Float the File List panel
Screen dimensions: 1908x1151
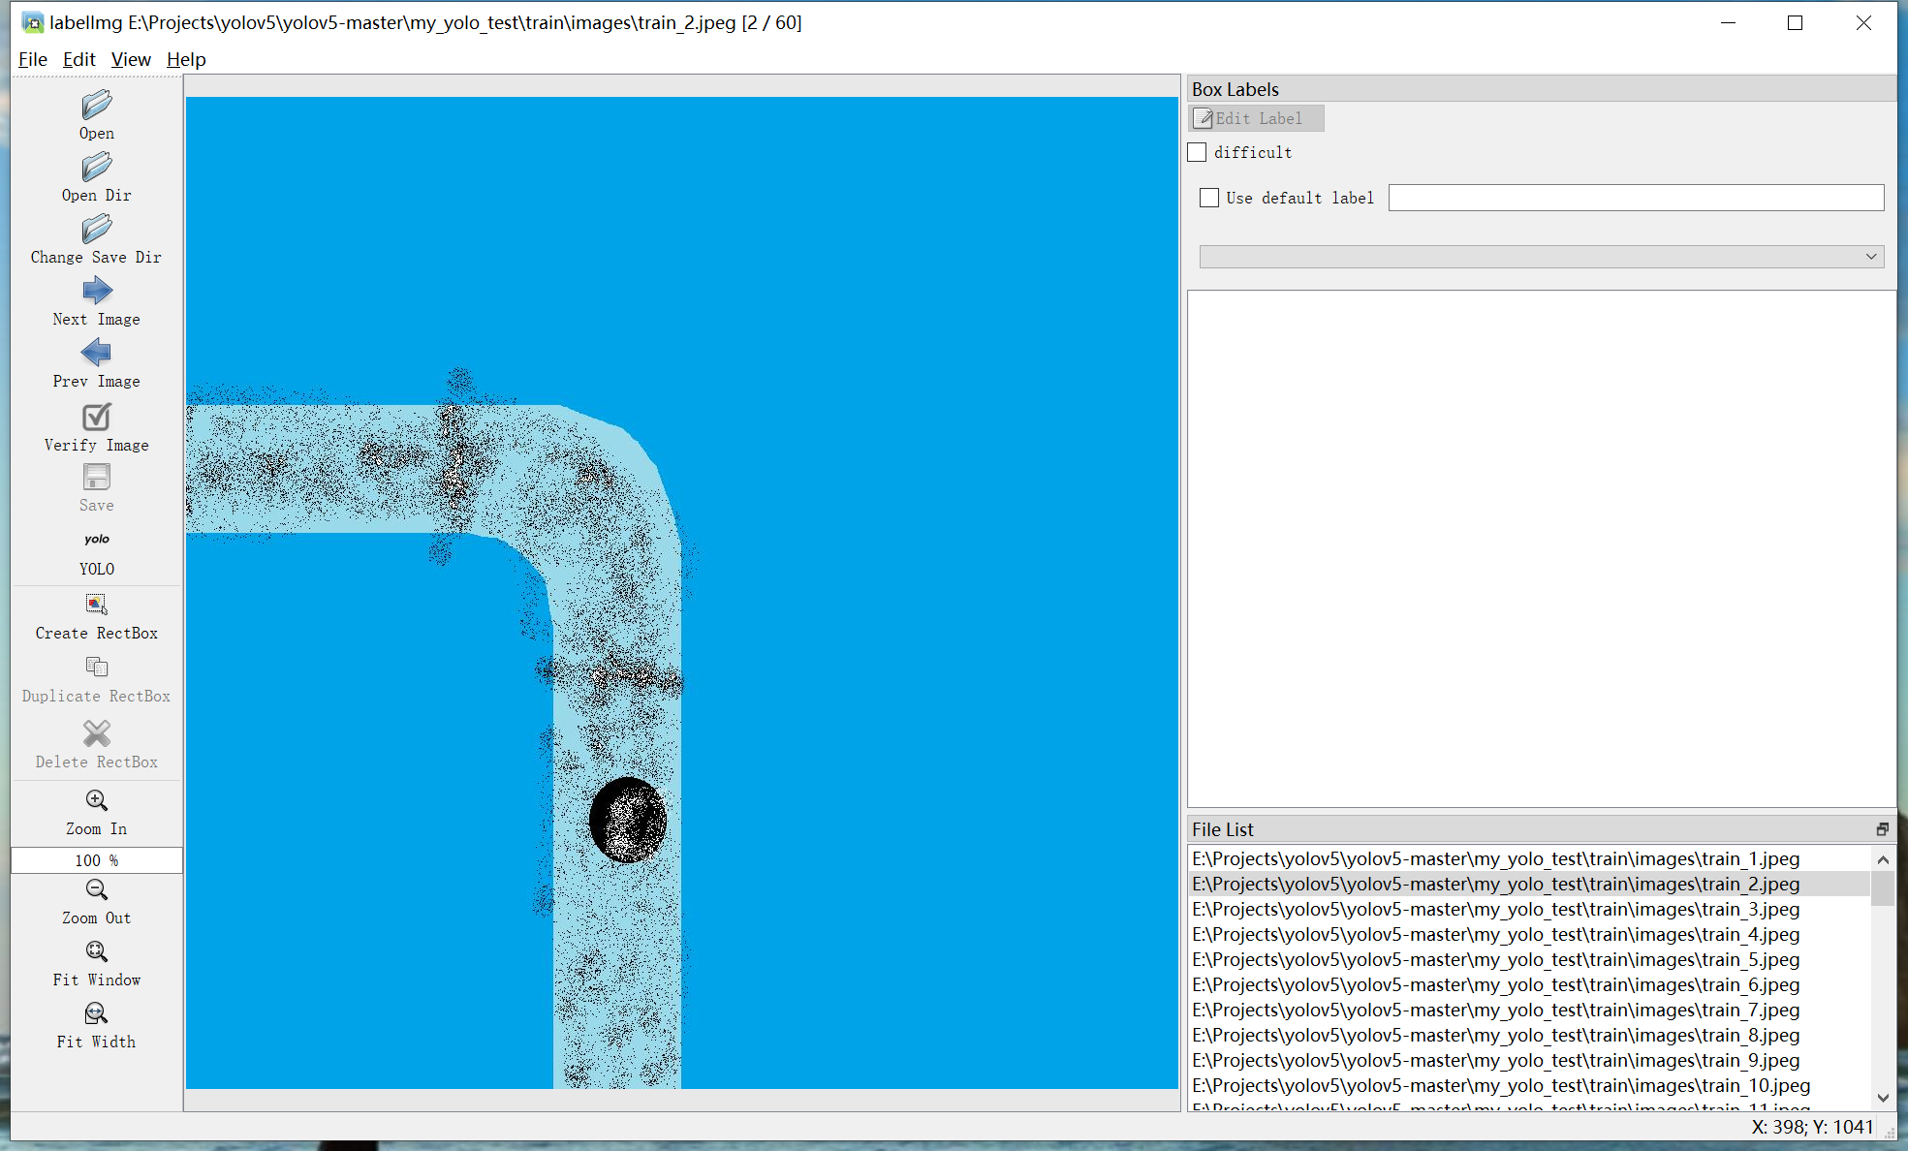1882,829
